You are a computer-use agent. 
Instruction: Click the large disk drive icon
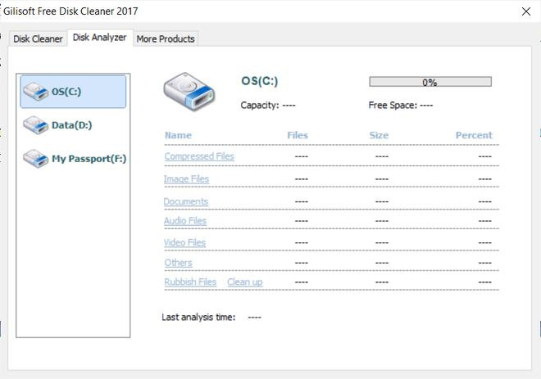pos(189,91)
